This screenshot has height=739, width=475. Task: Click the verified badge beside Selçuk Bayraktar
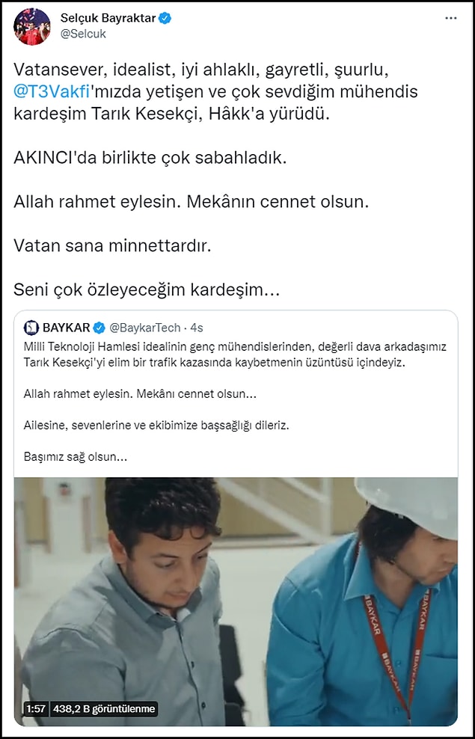click(x=165, y=19)
